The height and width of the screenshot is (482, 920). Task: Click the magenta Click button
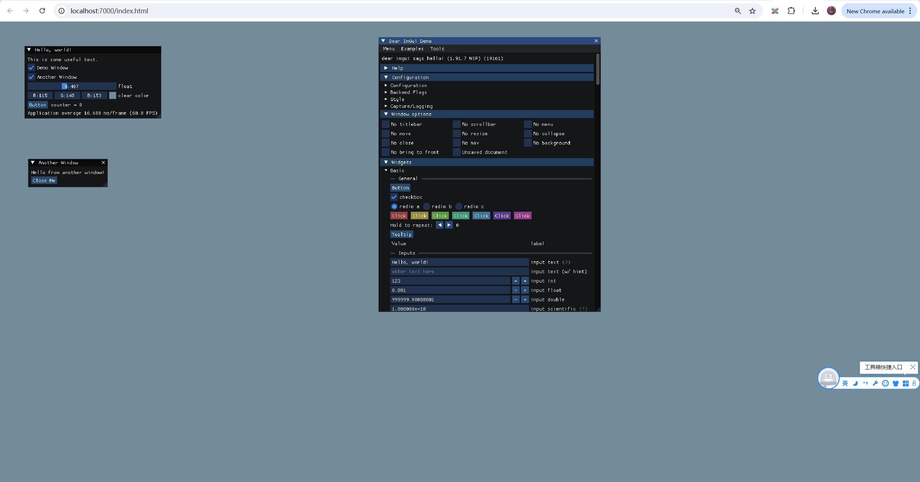523,216
